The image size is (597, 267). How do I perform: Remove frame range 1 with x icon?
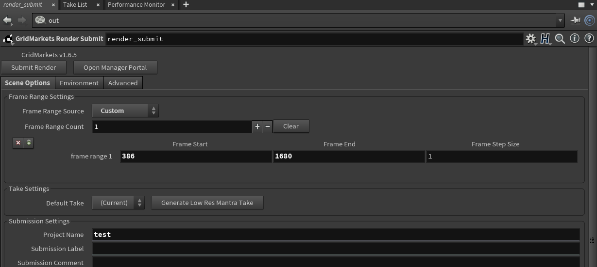pos(18,143)
